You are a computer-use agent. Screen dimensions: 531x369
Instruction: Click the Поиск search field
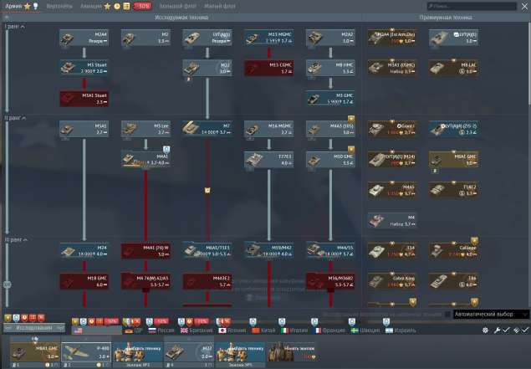click(x=472, y=6)
